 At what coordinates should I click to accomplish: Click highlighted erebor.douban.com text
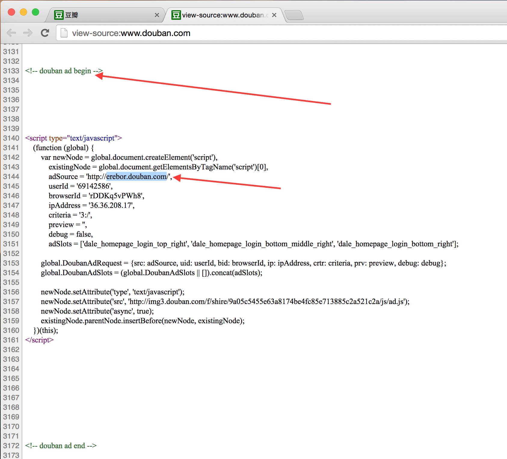(137, 177)
